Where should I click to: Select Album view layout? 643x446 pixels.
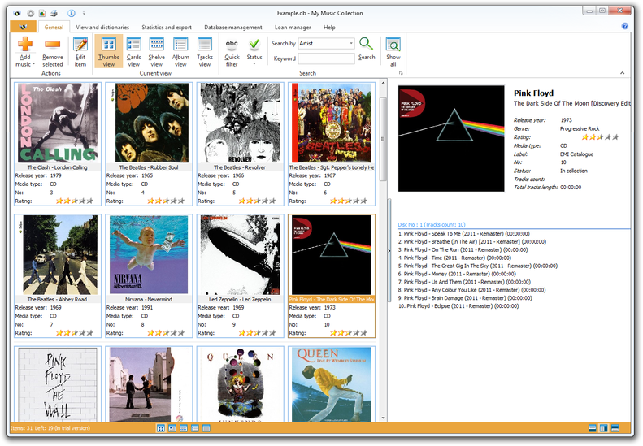(180, 51)
